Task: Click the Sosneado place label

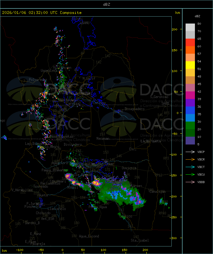Action: (41, 186)
